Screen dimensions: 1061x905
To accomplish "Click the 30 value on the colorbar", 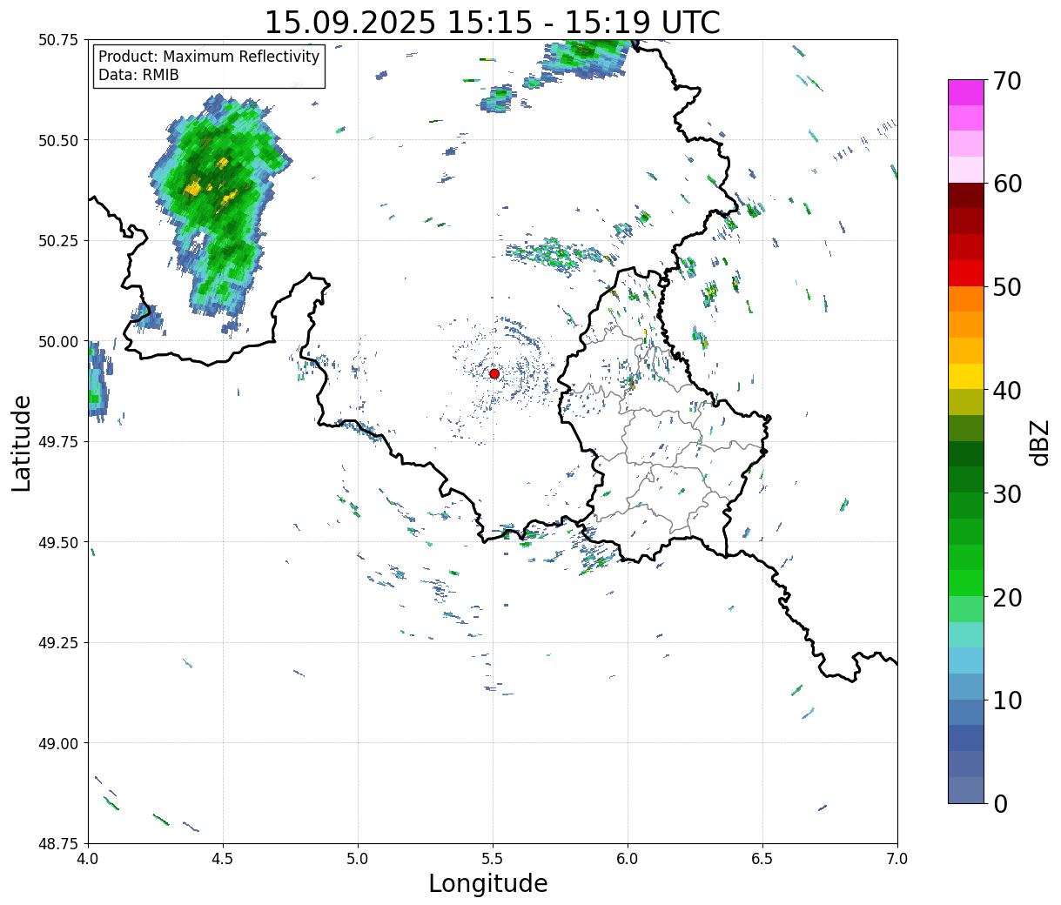I will pos(1007,493).
